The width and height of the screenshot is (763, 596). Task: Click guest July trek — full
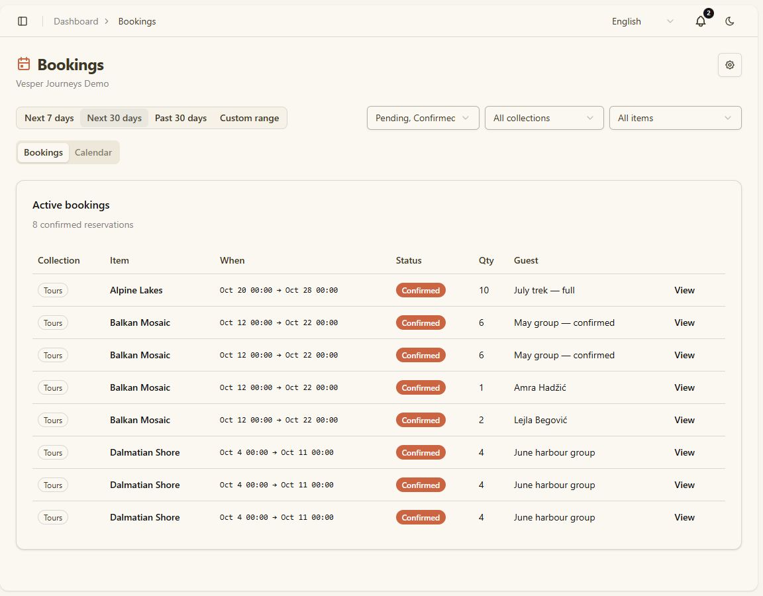544,290
